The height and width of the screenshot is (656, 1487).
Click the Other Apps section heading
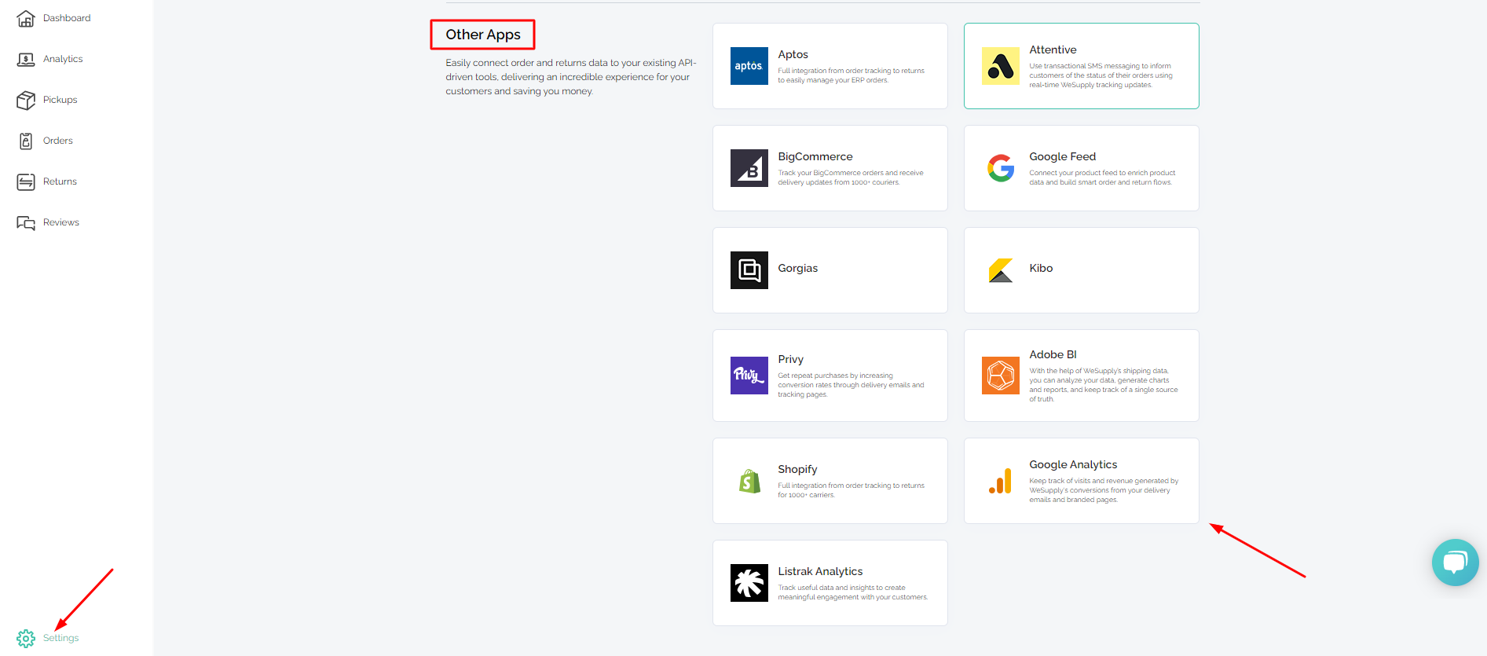click(x=483, y=35)
